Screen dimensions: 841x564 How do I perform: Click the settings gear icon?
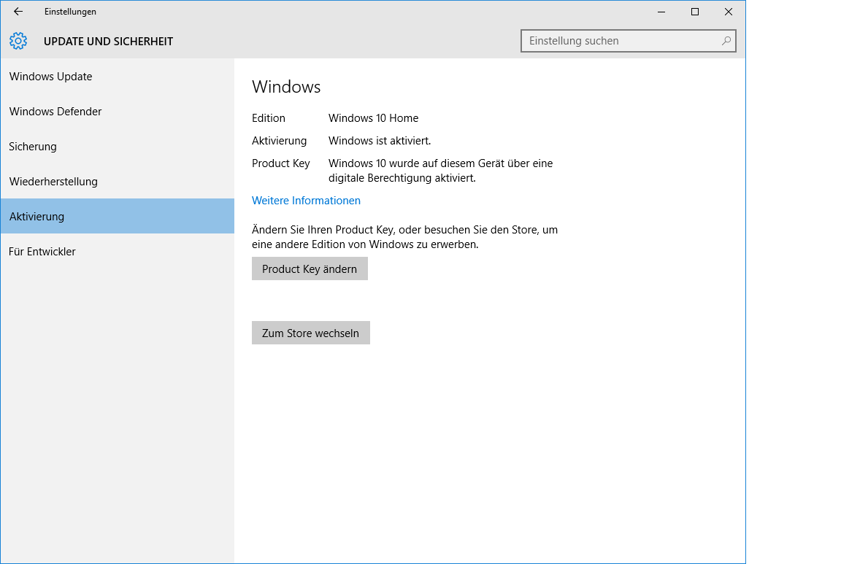[18, 41]
